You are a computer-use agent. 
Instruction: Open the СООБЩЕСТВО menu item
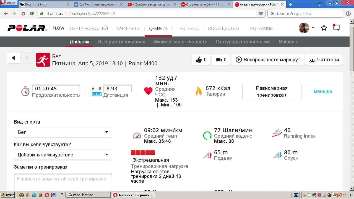(223, 28)
